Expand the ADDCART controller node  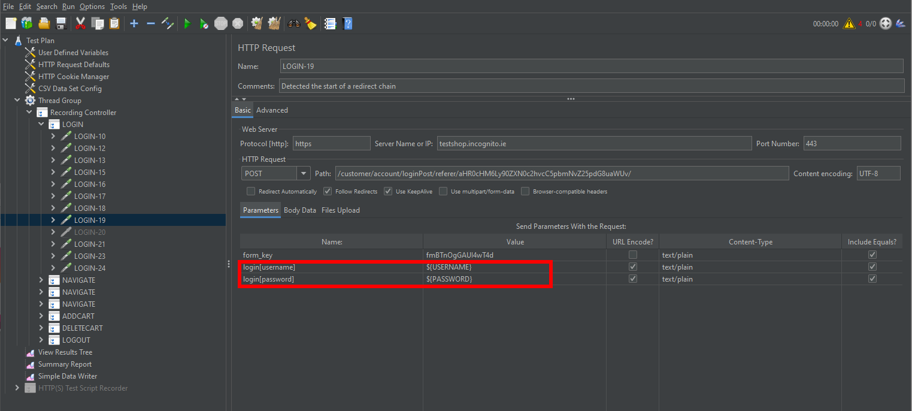(x=41, y=316)
